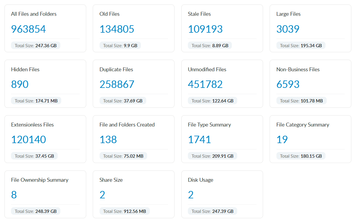Click the 'Hidden Files' card title
The image size is (357, 223).
tap(25, 69)
